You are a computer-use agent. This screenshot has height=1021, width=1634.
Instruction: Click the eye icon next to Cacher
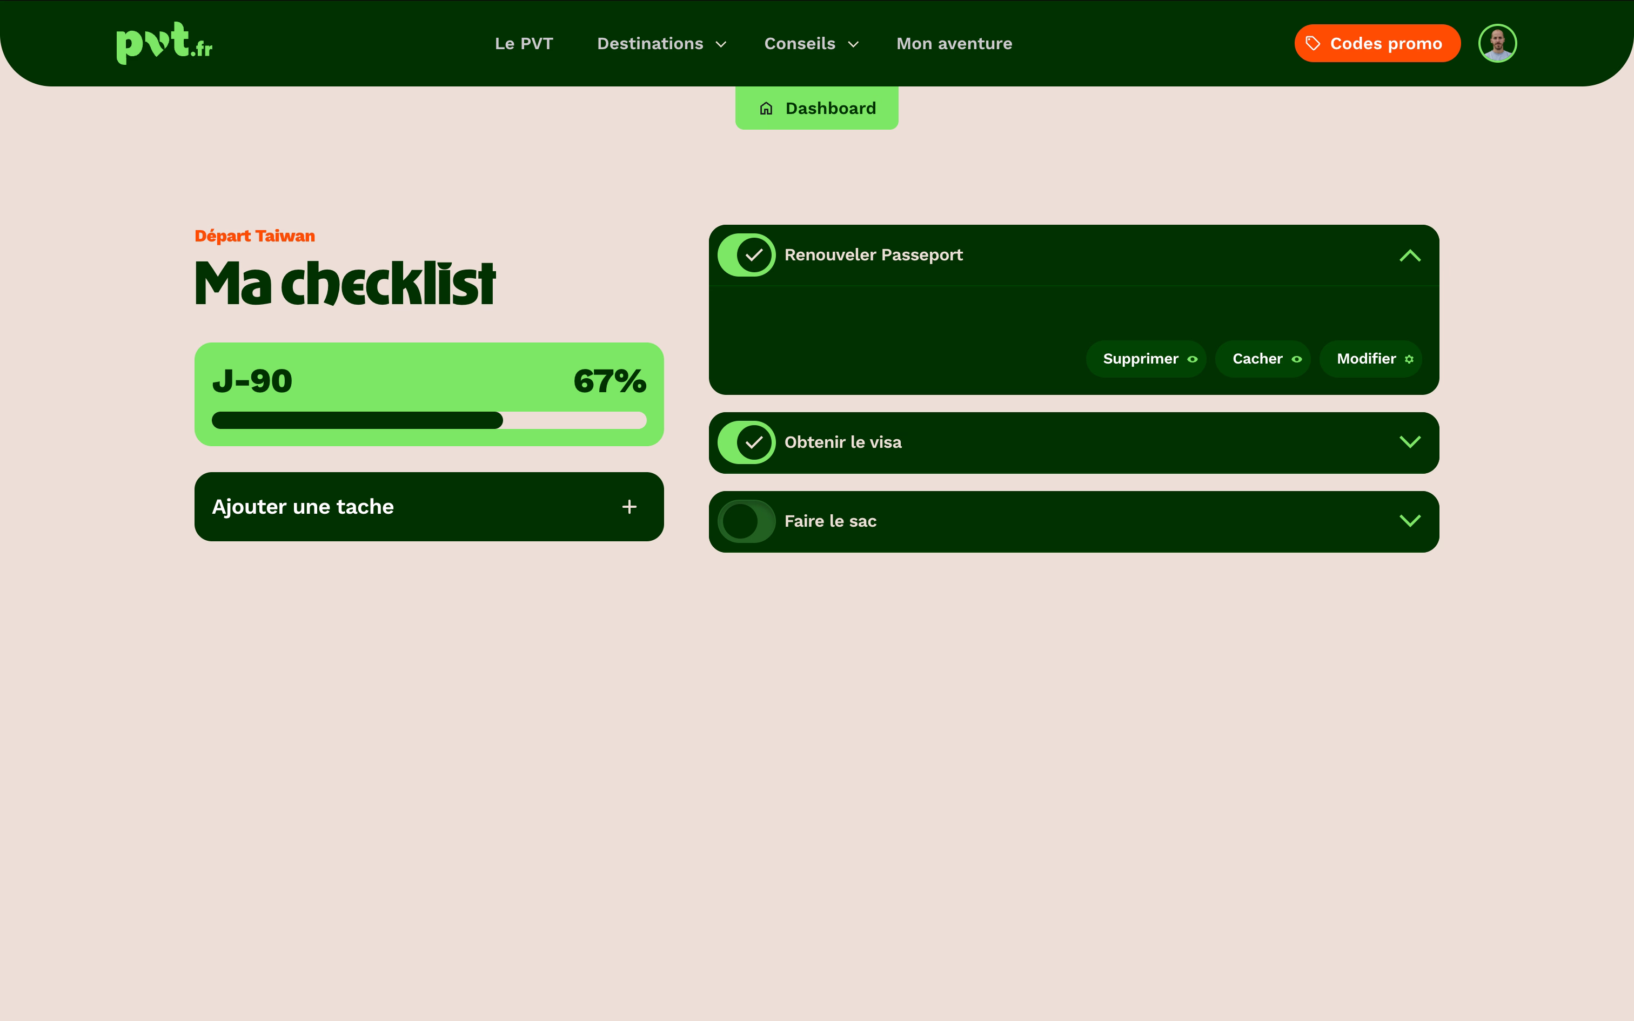(x=1296, y=359)
